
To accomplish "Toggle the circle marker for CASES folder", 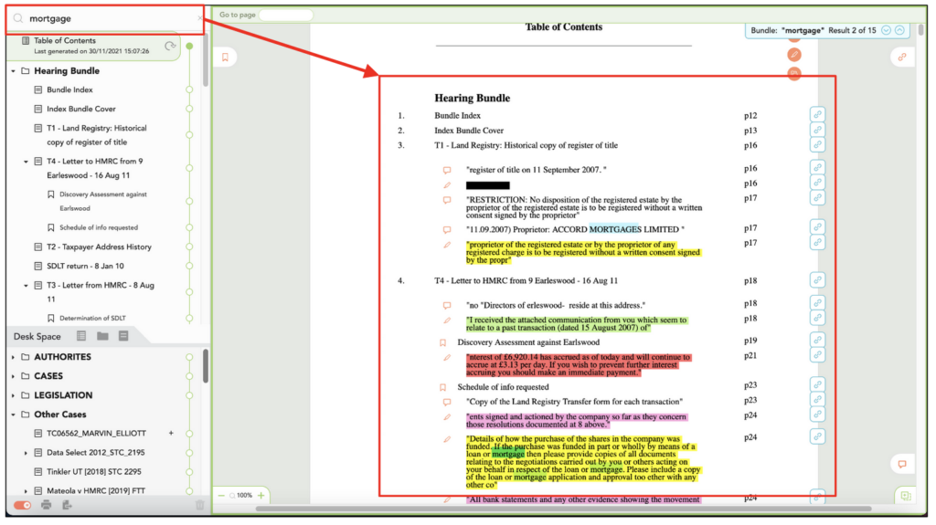I will 189,376.
